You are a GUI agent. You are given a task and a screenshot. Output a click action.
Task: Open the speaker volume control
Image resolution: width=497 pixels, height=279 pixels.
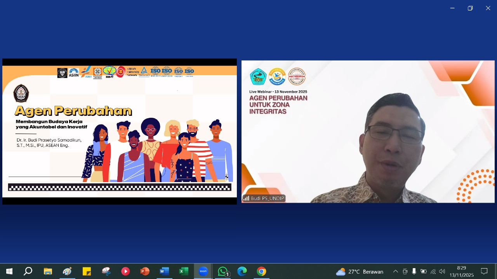click(442, 271)
